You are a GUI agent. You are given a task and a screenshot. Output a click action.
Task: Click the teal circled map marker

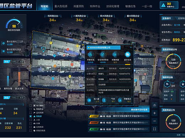pyautogui.click(x=43, y=49)
